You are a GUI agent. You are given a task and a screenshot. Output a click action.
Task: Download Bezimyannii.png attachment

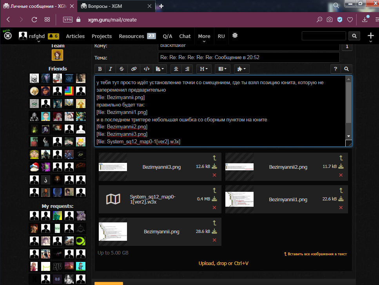(x=214, y=231)
